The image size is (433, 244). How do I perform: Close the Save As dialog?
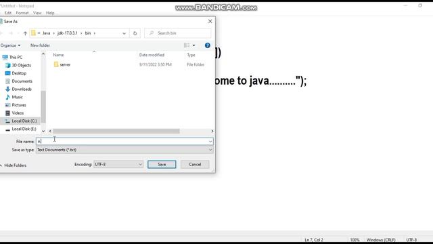[x=210, y=21]
